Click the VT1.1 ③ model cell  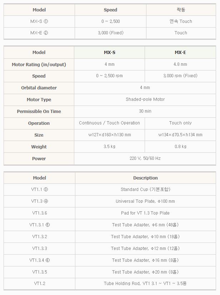[x=39, y=189]
